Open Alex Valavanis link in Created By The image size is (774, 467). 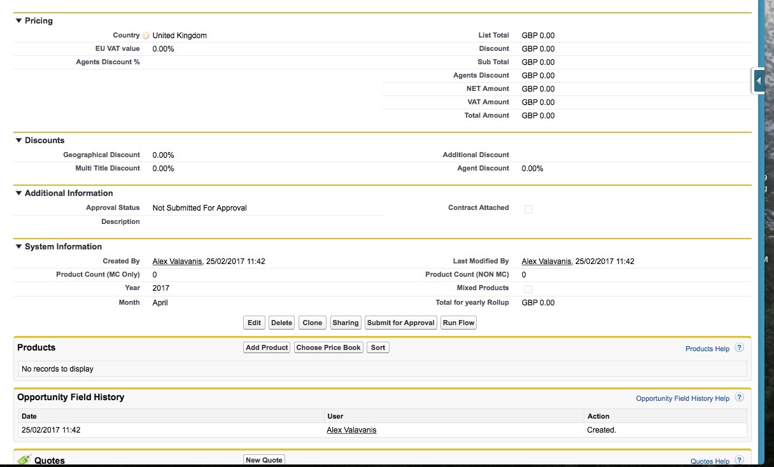(x=177, y=261)
